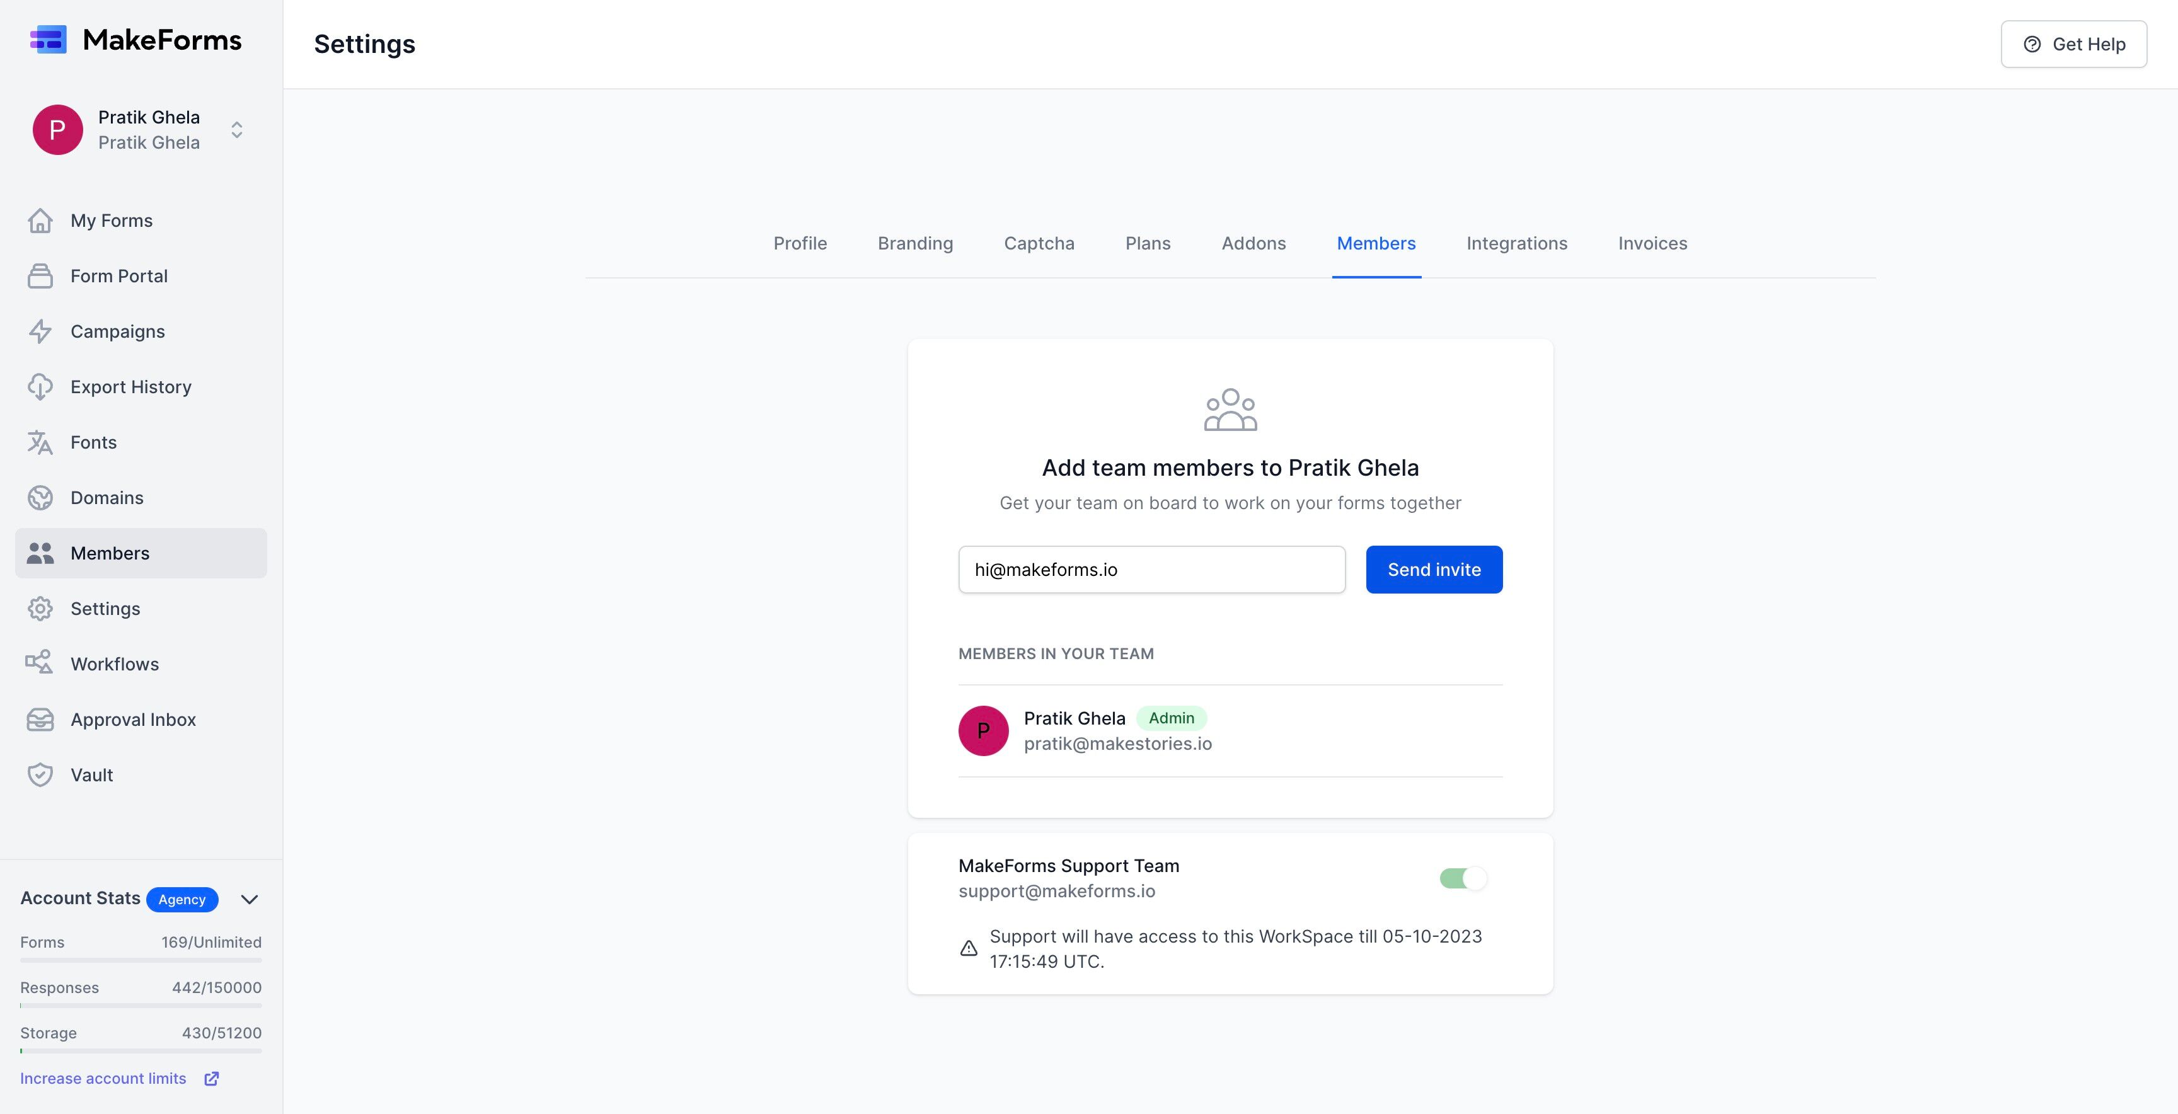Toggle MakeForms Support Team access switch
Viewport: 2178px width, 1114px height.
[1463, 879]
